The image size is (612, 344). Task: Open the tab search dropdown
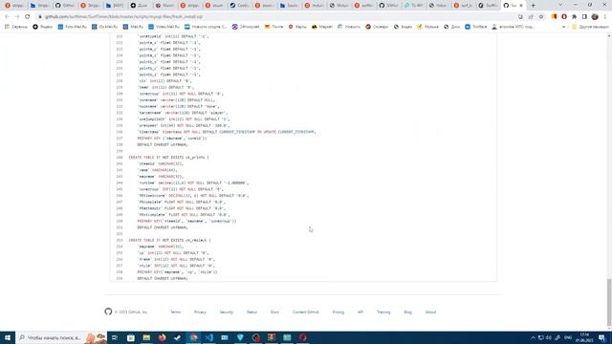point(560,5)
